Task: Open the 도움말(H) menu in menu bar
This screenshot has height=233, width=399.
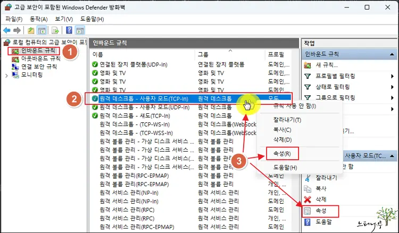Action: [x=92, y=19]
